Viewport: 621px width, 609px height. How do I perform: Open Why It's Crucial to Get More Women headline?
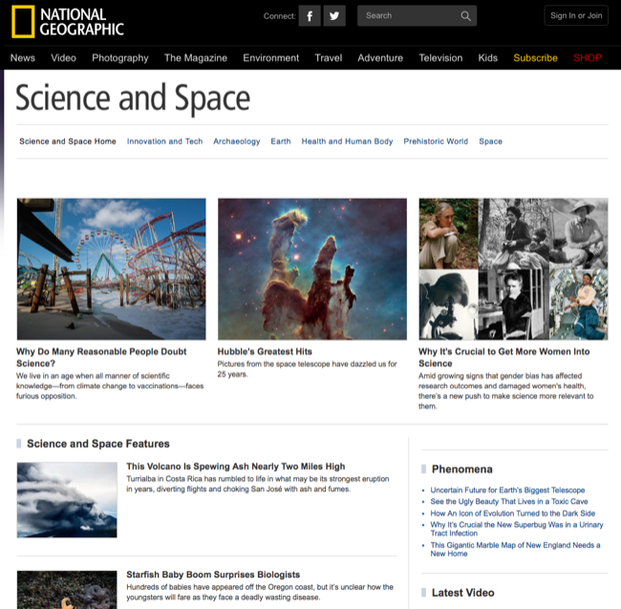tap(504, 358)
